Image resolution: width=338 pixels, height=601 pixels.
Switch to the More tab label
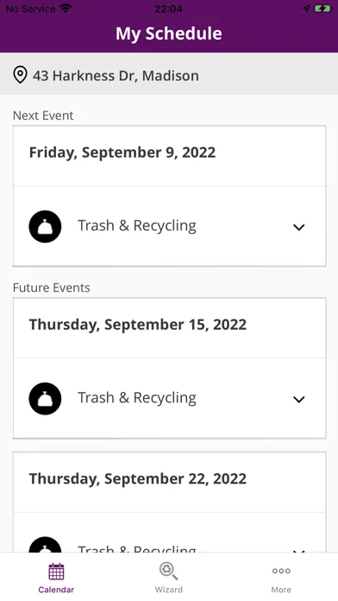[281, 590]
